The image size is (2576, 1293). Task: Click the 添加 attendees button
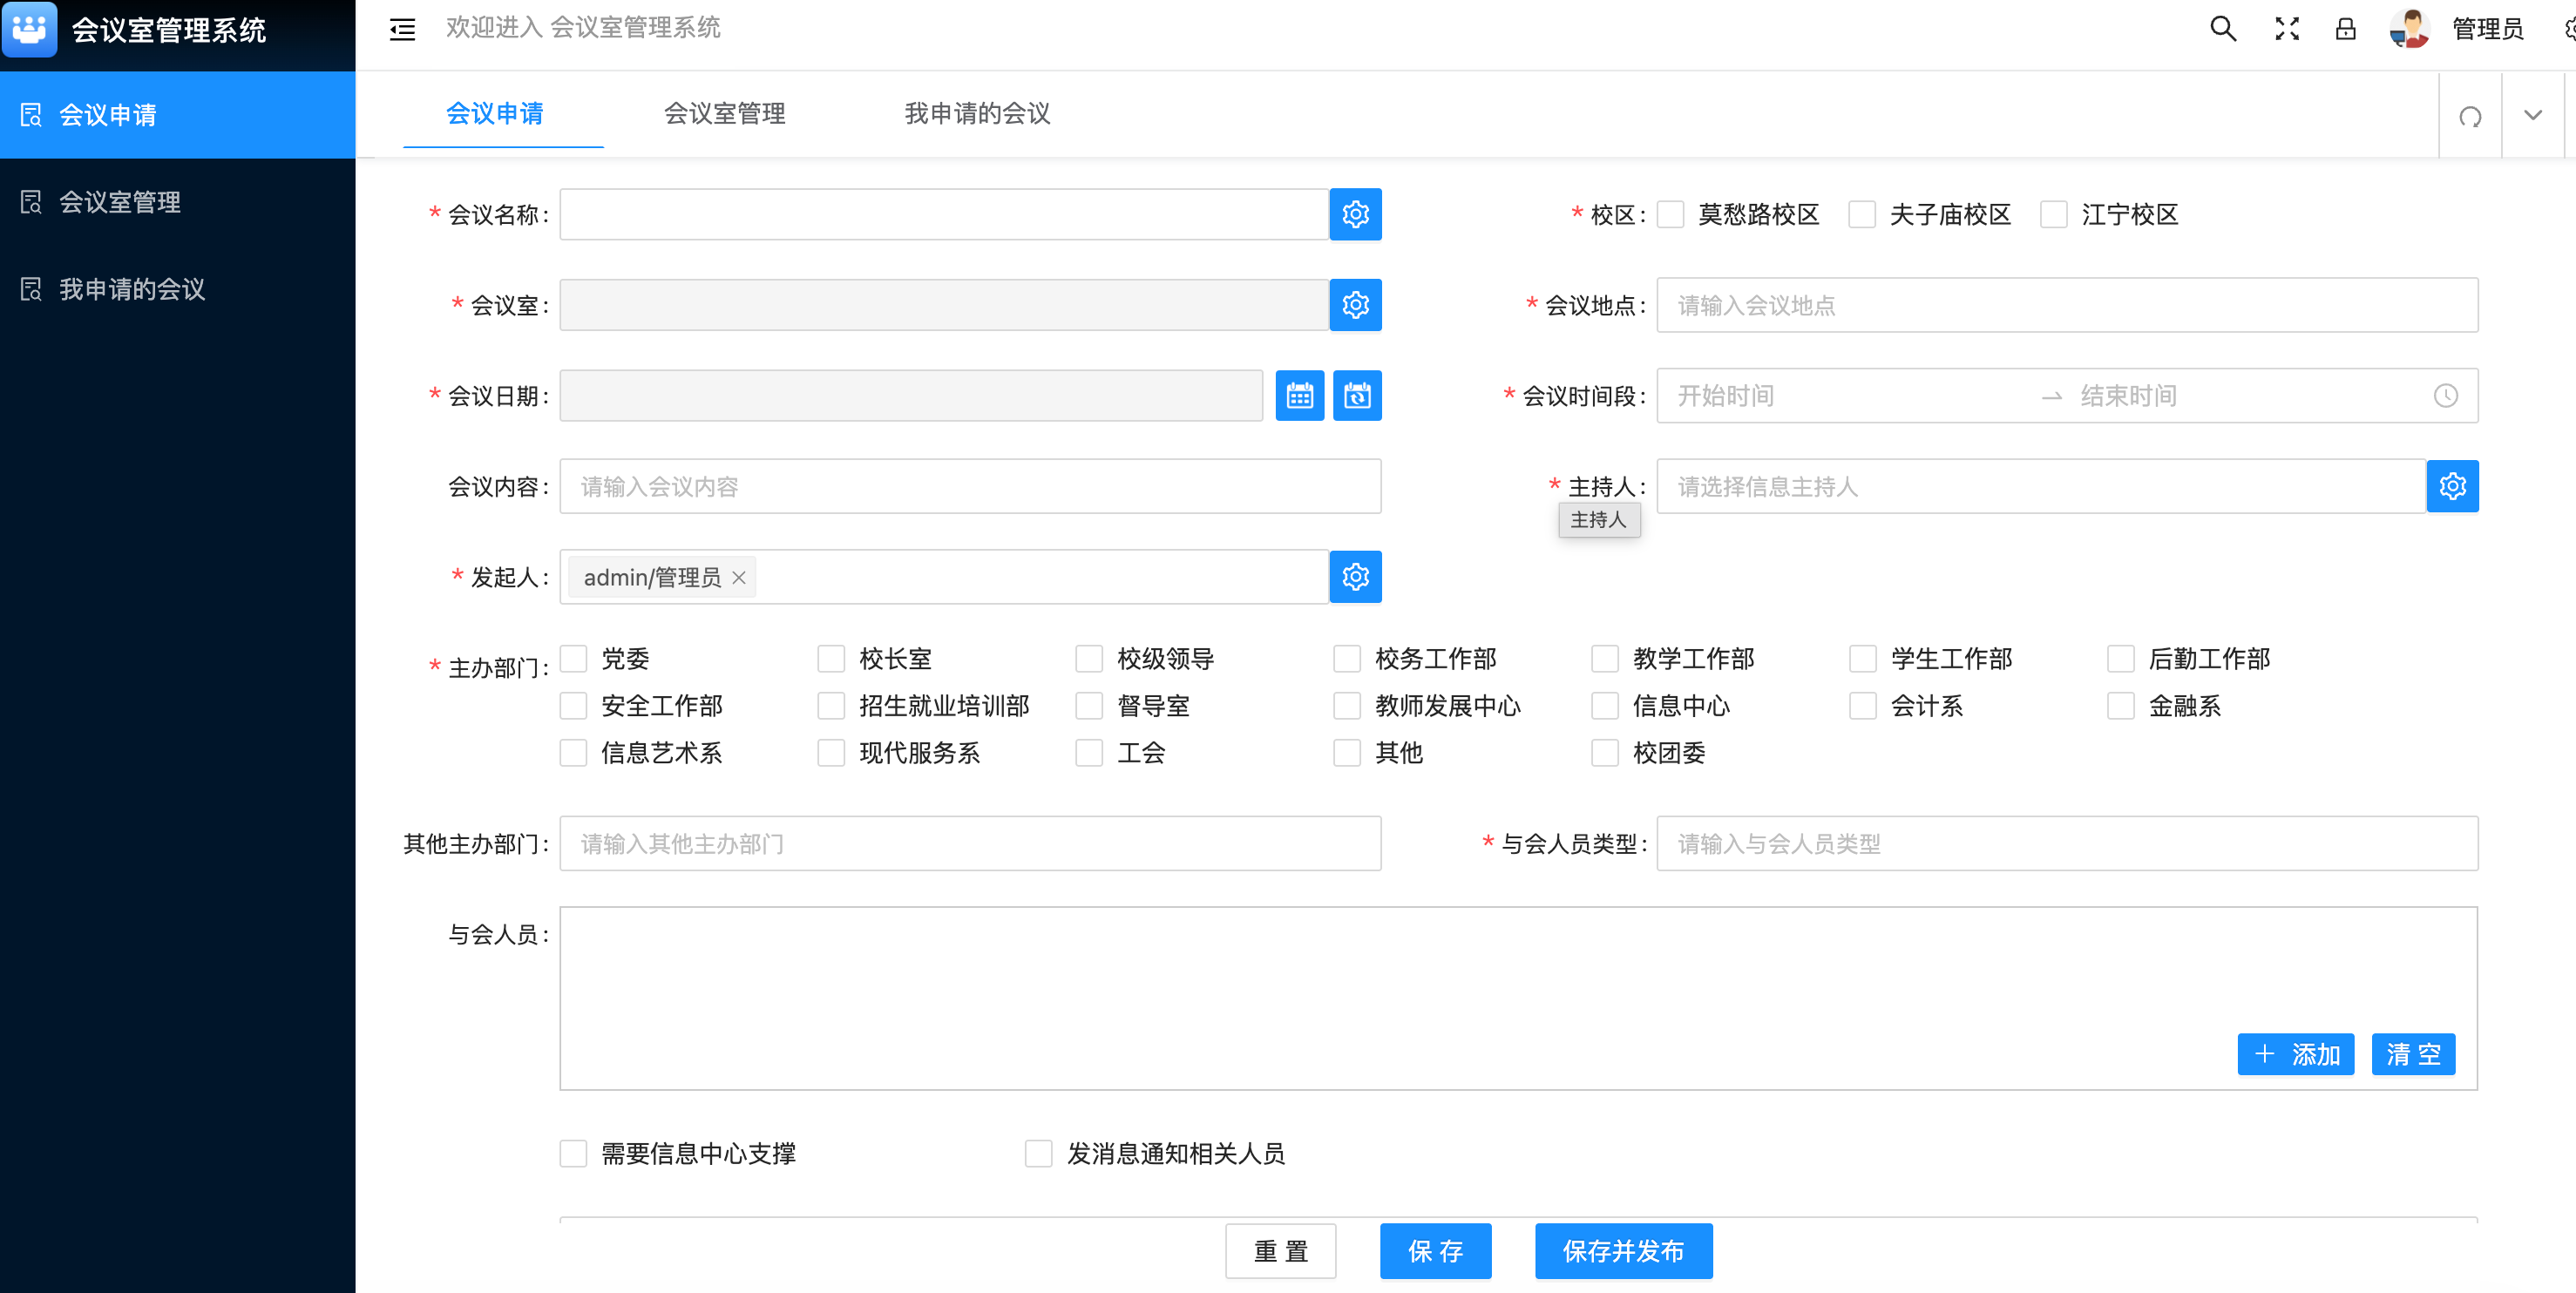pyautogui.click(x=2296, y=1054)
